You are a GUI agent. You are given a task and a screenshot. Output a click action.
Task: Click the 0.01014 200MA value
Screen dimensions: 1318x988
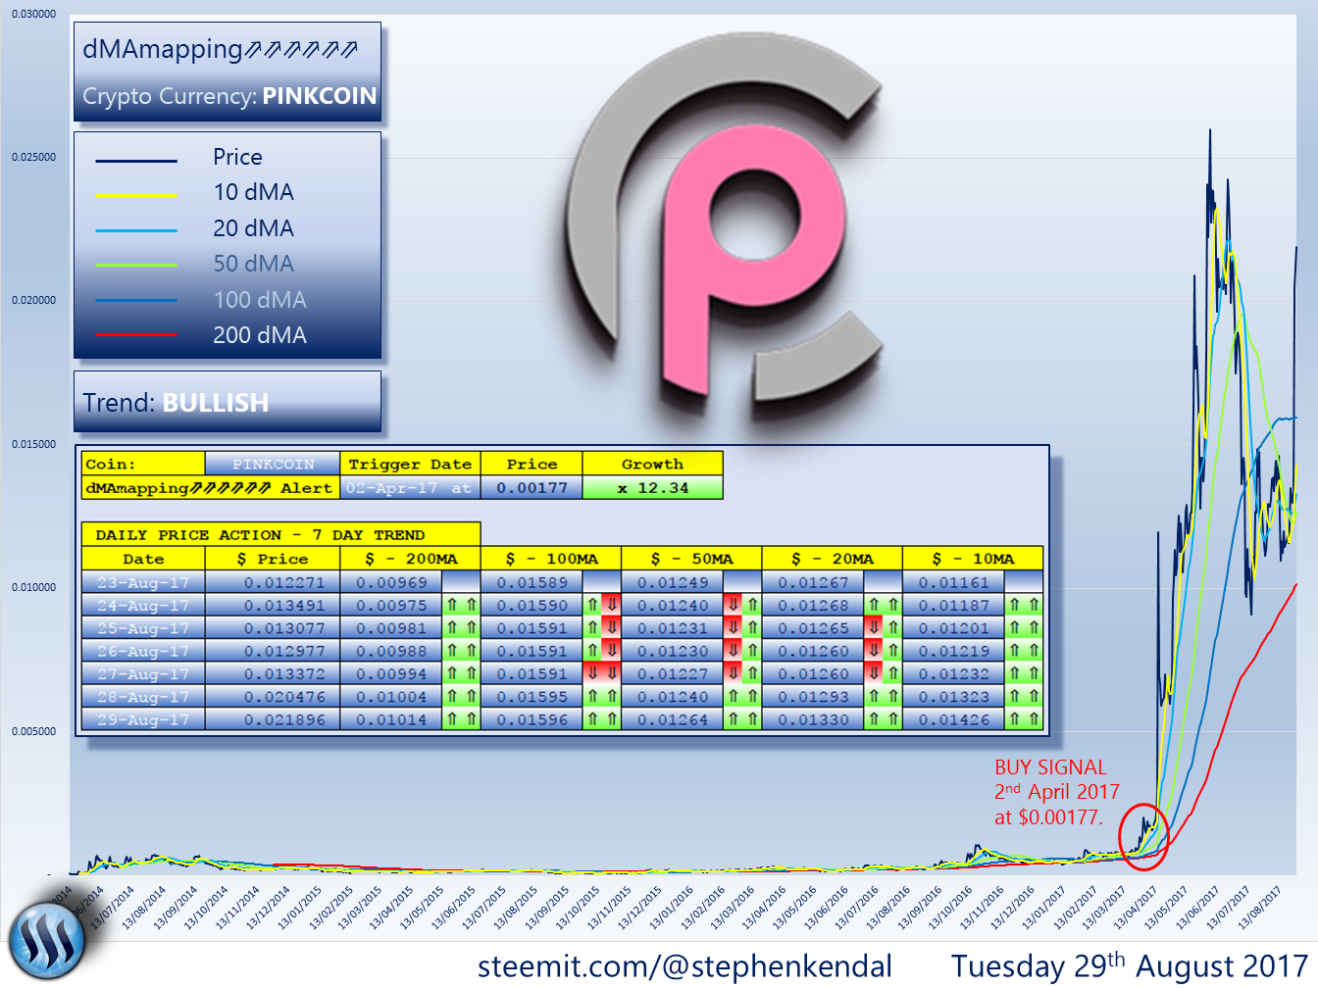click(x=391, y=719)
